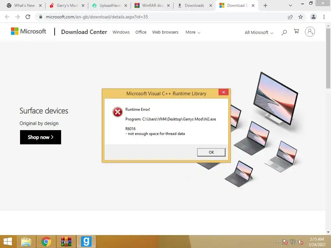
Task: Open the Chrome profile avatar icon
Action: tap(314, 17)
